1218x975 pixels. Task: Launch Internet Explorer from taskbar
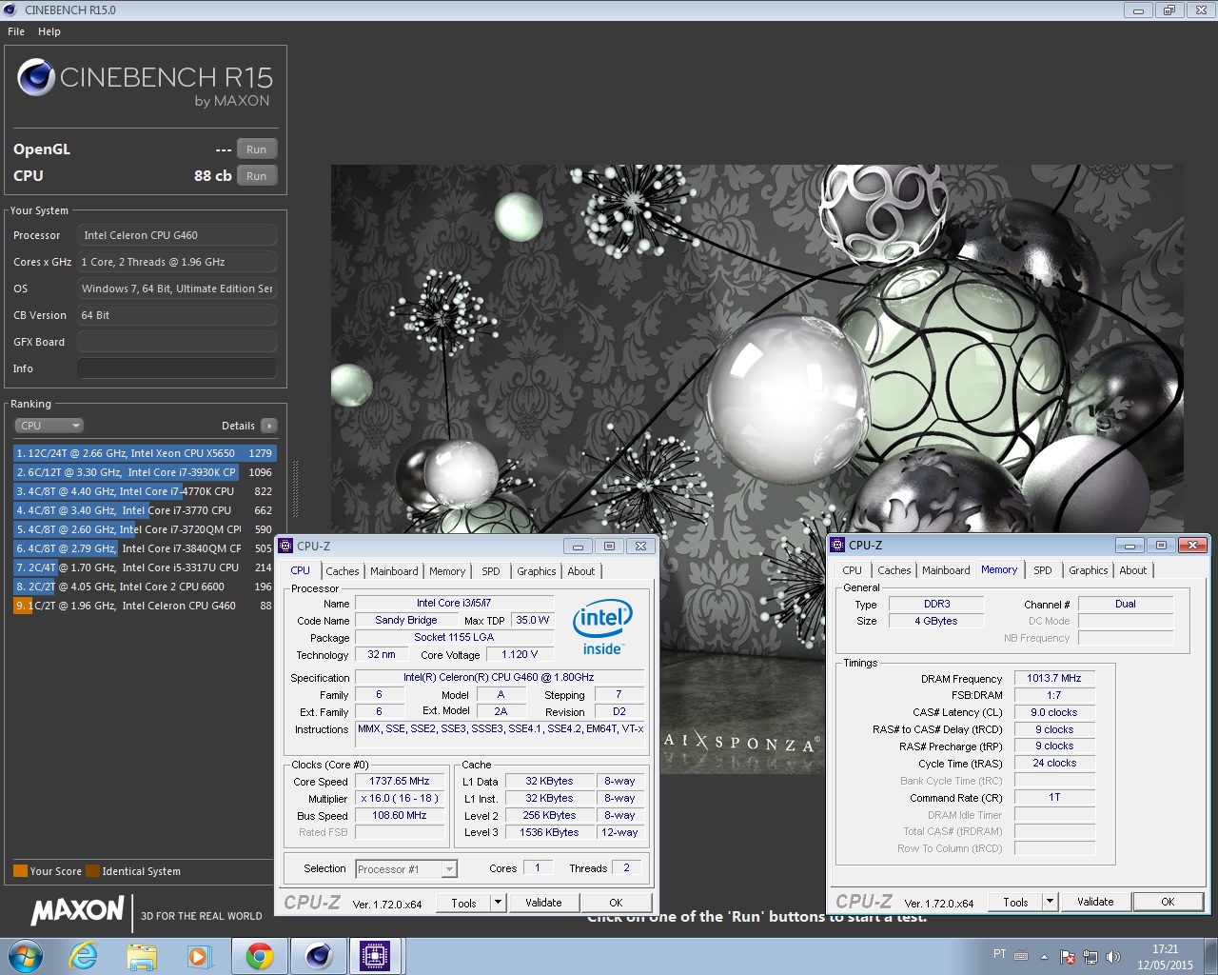[84, 956]
